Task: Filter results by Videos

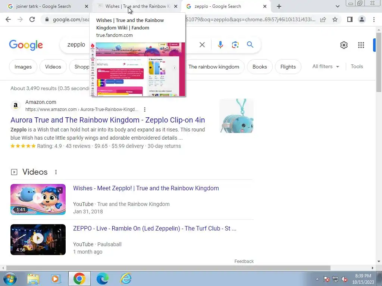Action: tap(53, 67)
